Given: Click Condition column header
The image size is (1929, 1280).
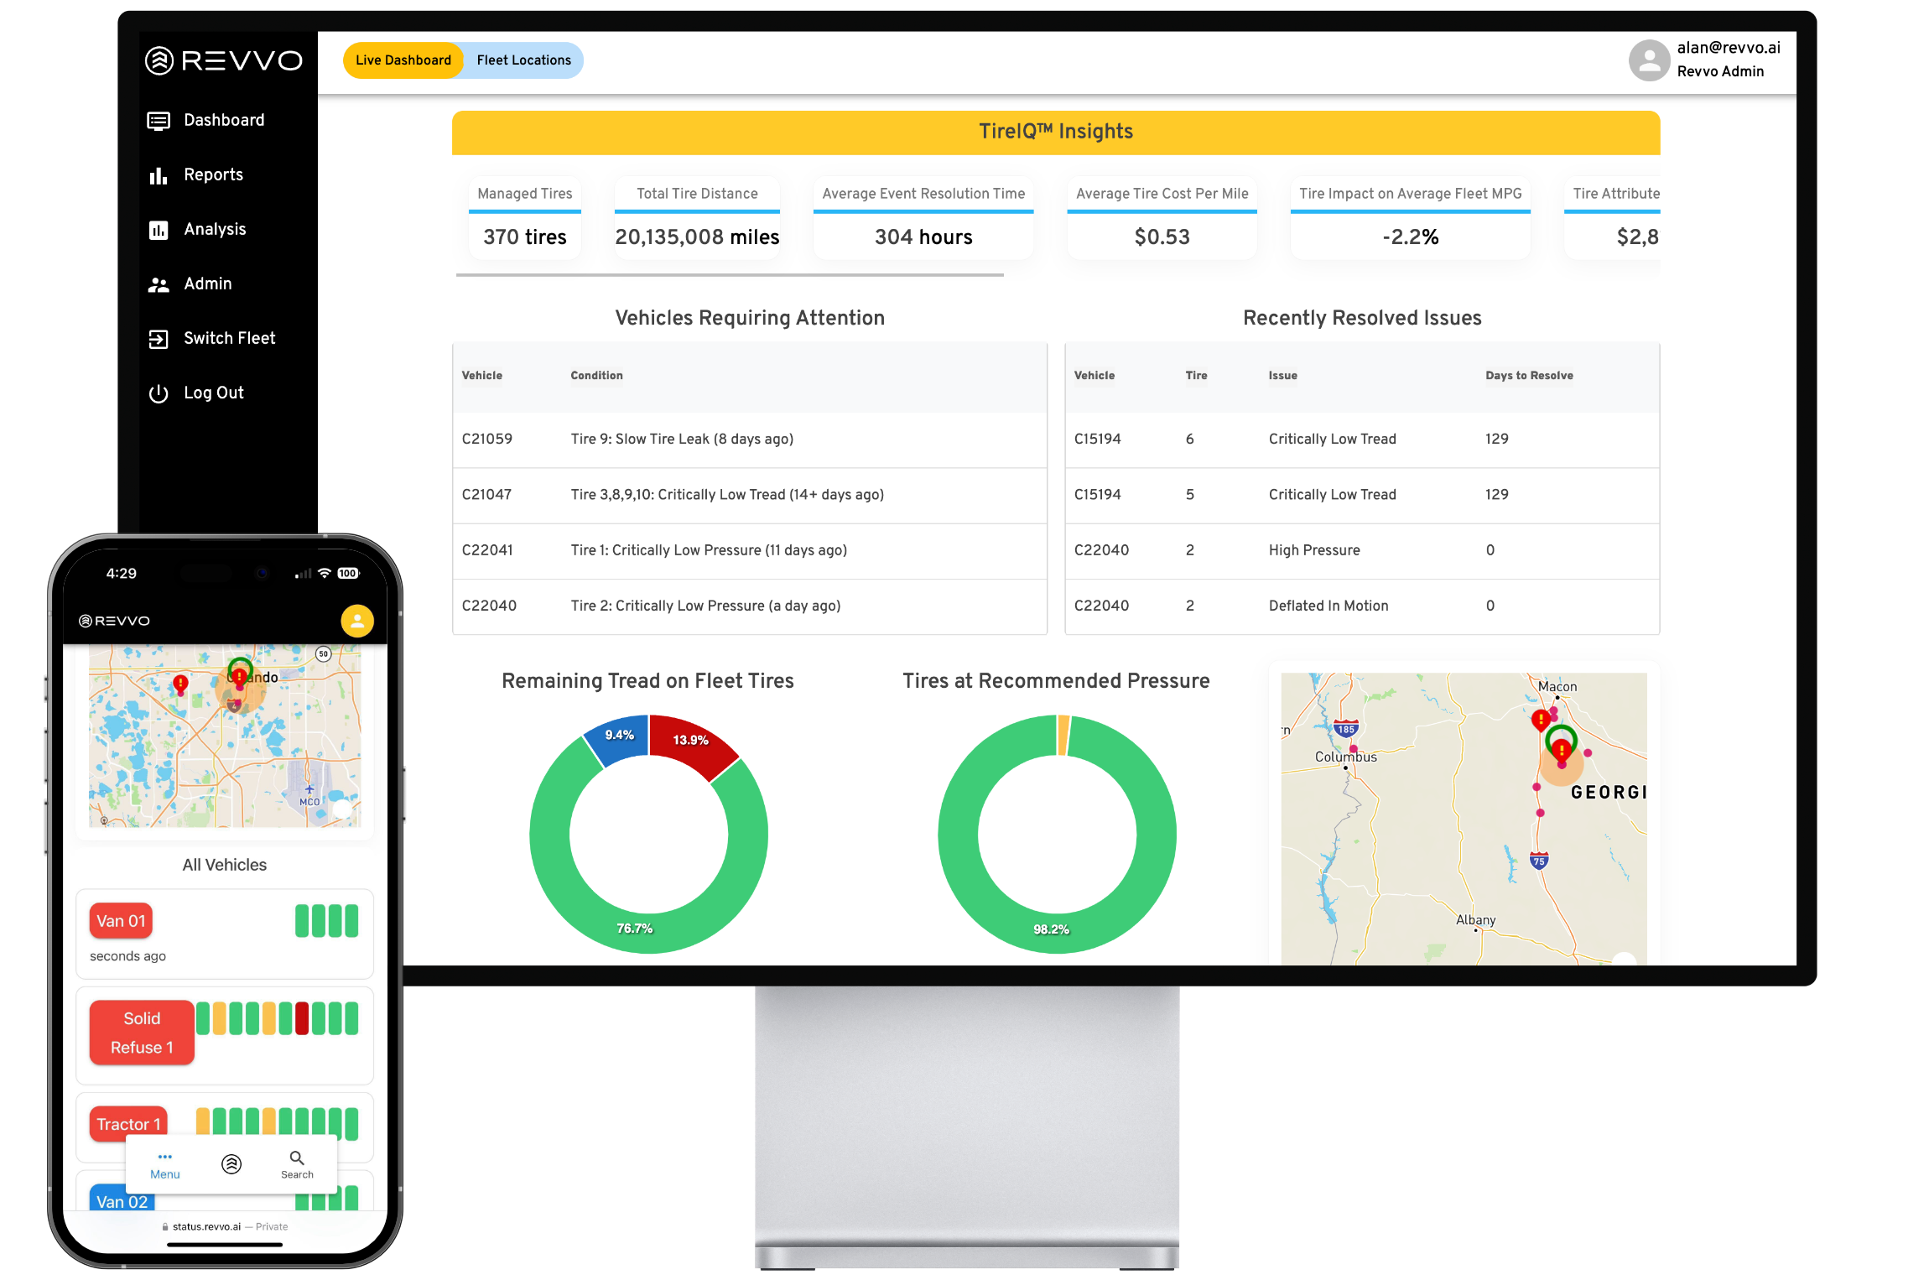Looking at the screenshot, I should tap(596, 376).
